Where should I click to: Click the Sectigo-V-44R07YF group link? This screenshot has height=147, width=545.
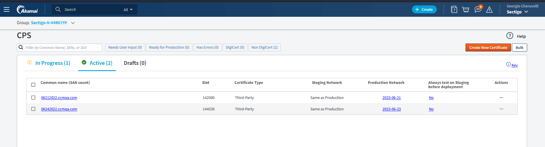pos(49,23)
